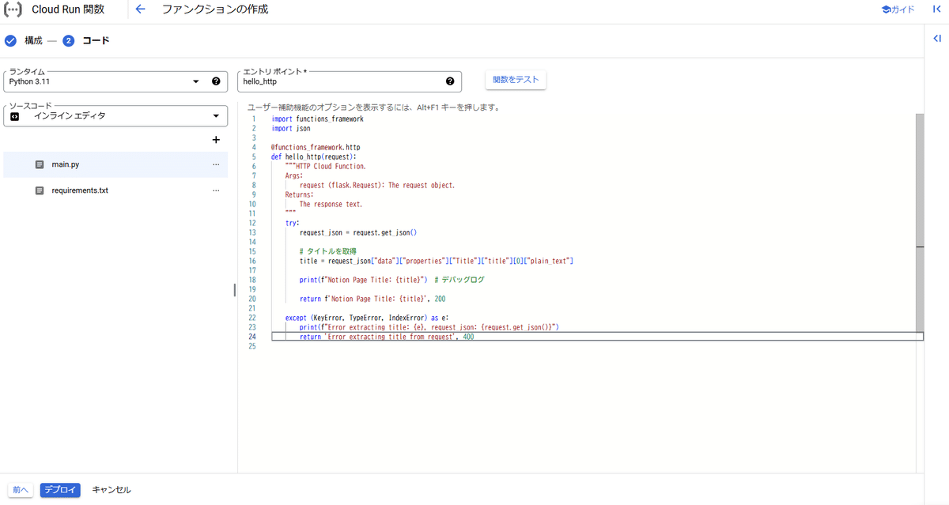
Task: Click the Args: docstring line
Action: 294,175
